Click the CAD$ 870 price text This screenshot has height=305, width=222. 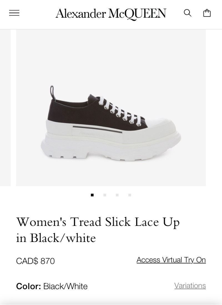click(36, 261)
